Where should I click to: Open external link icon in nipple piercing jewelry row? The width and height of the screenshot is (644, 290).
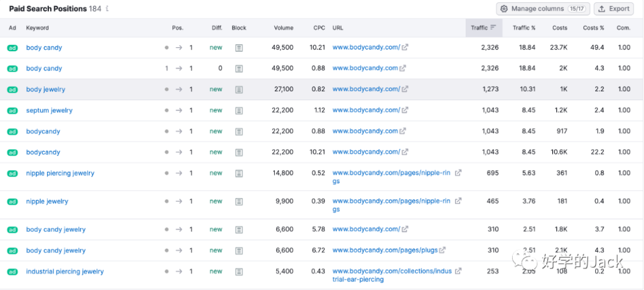tap(458, 173)
